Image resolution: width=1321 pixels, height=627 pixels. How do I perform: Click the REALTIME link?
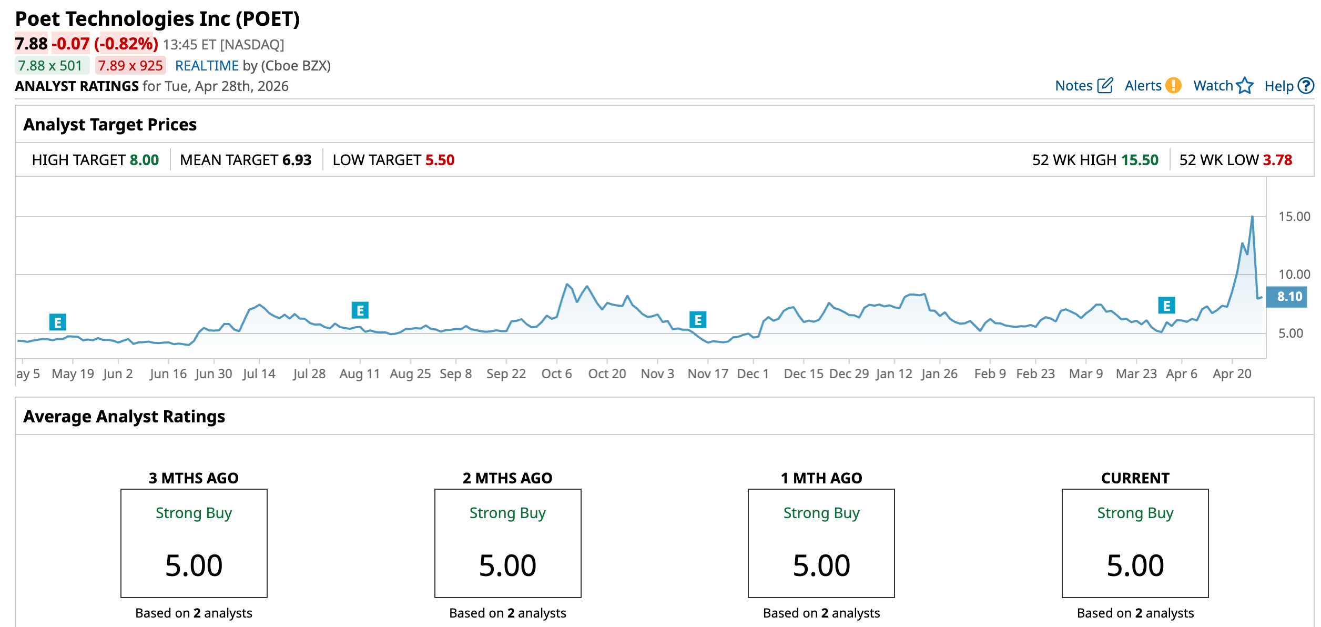[x=207, y=66]
